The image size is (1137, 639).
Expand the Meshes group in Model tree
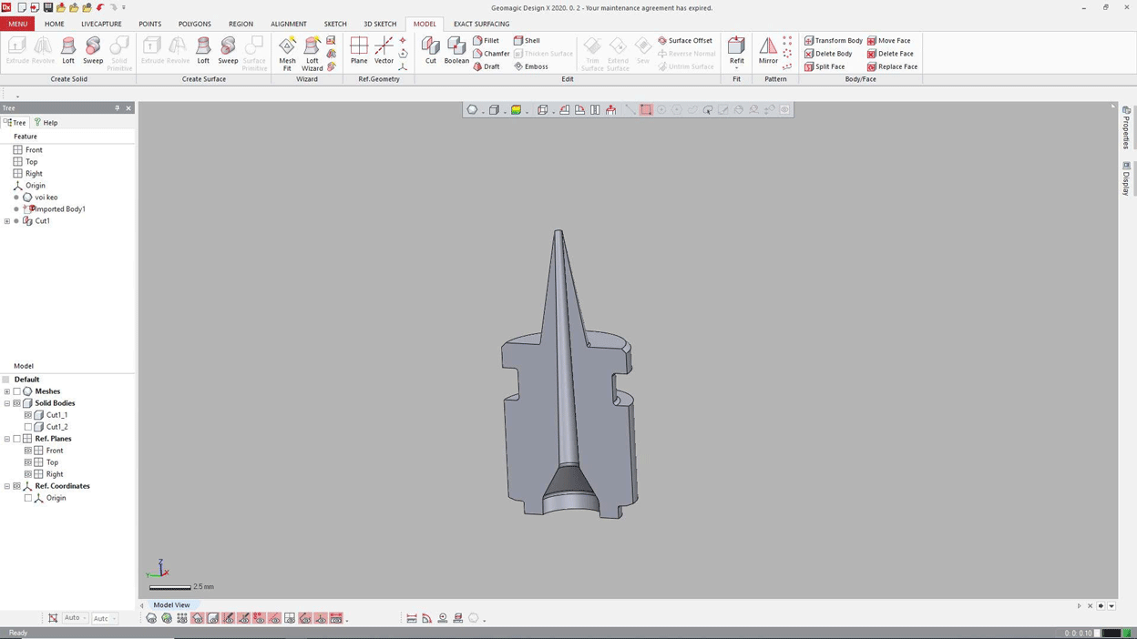7,391
